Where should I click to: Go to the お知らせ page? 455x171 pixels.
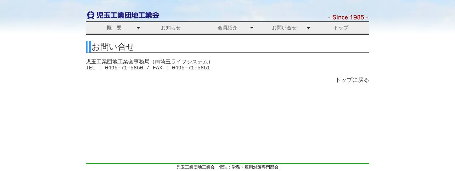click(171, 28)
